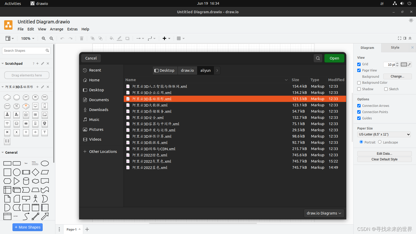Click the shadow toolbar icon

tap(127, 38)
